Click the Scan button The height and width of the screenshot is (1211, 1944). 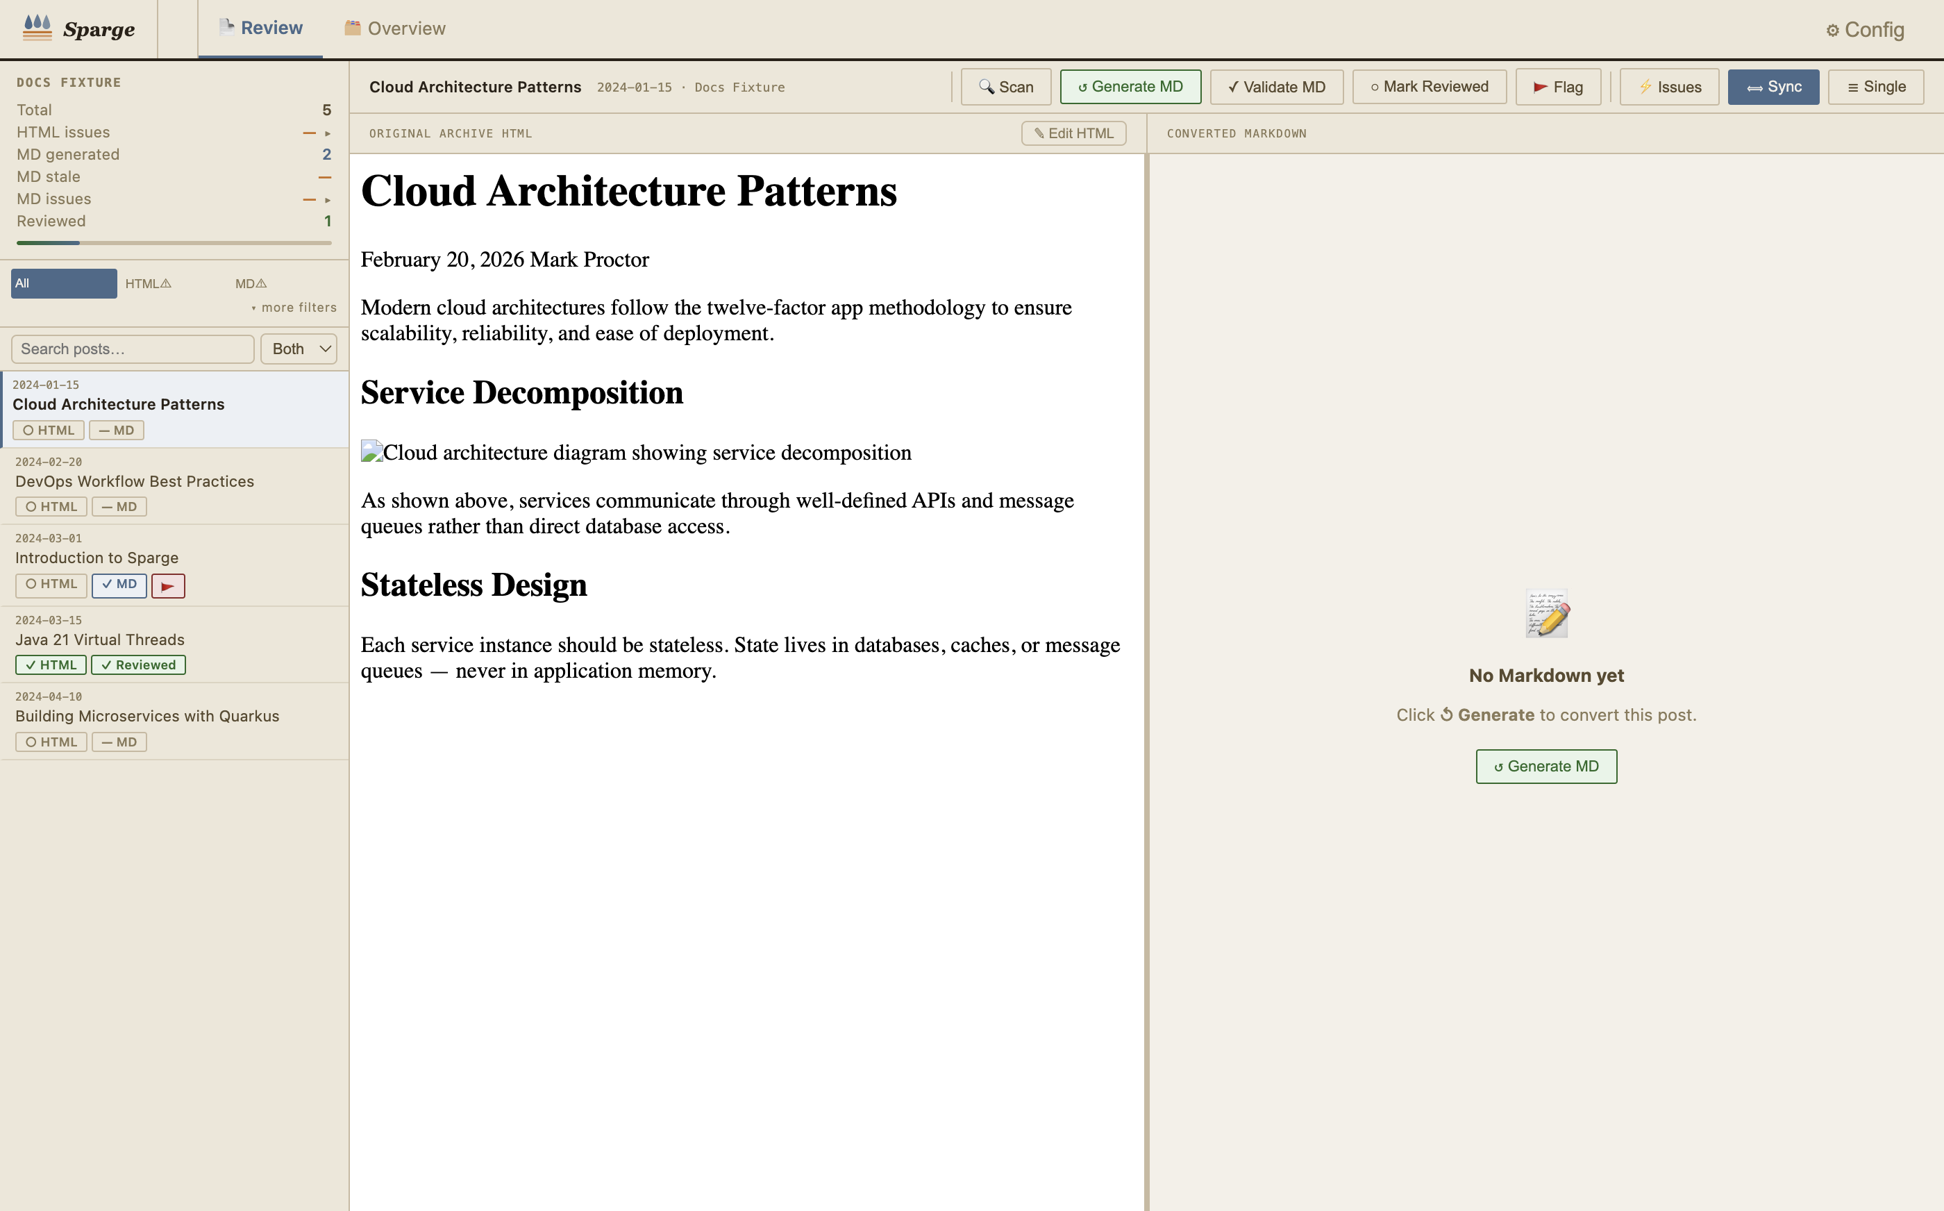(1005, 87)
